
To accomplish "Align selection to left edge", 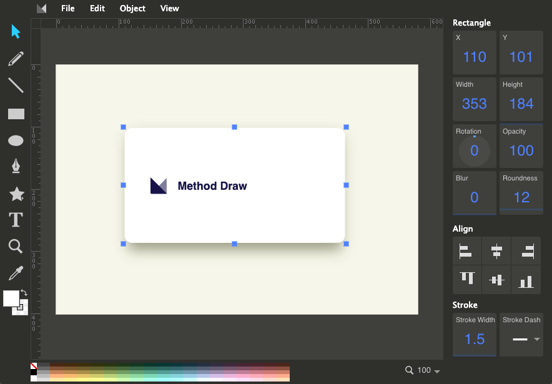I will pyautogui.click(x=466, y=252).
